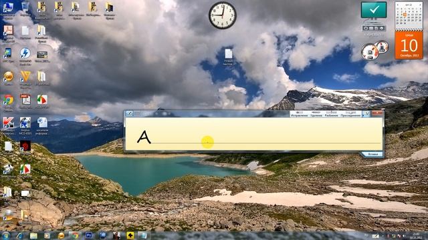Click the taskbar clock in system tray
The height and width of the screenshot is (240, 428).
coord(416,235)
